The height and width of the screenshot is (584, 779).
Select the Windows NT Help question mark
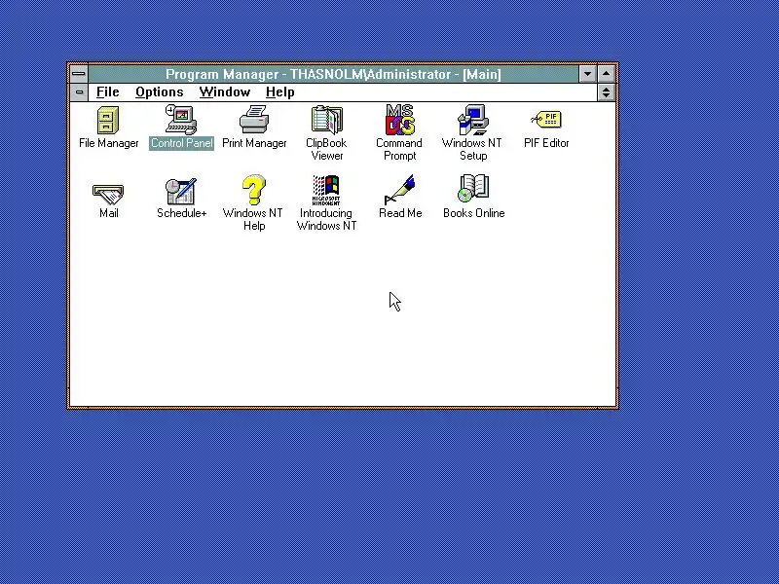[x=254, y=190]
